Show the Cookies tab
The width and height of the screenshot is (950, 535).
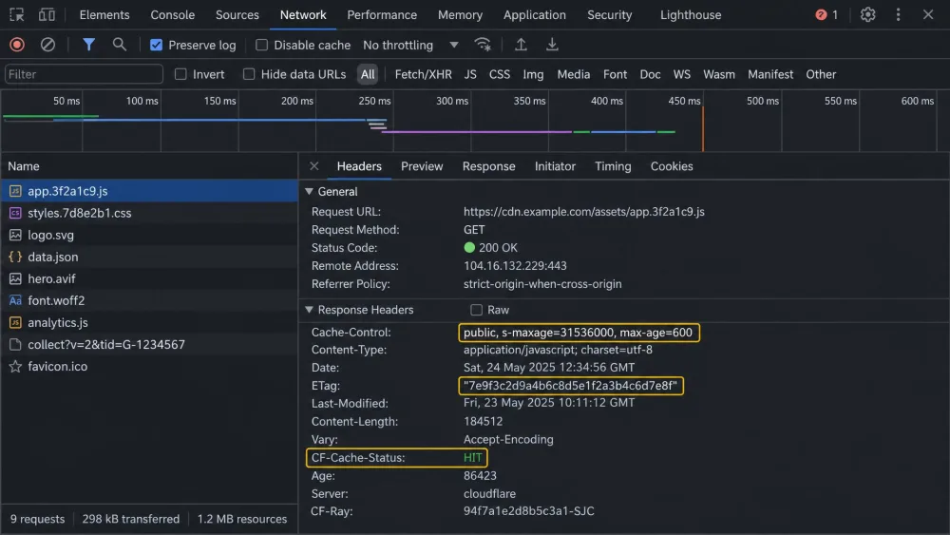tap(672, 166)
